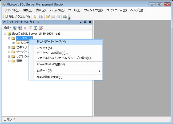This screenshot has width=173, height=124.
Task: Open the デバッグ(D) menu
Action: [57, 10]
